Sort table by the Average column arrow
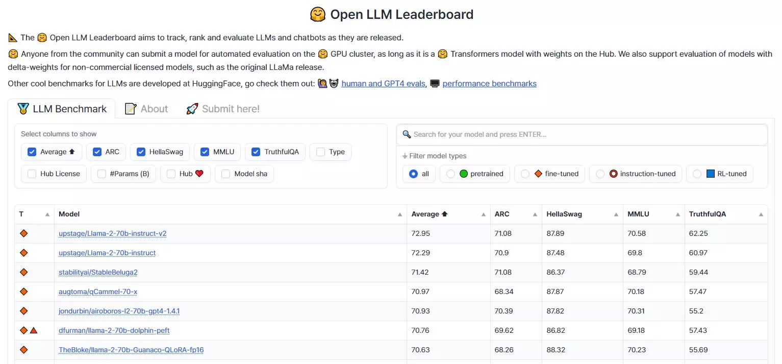This screenshot has height=364, width=782. pyautogui.click(x=484, y=214)
